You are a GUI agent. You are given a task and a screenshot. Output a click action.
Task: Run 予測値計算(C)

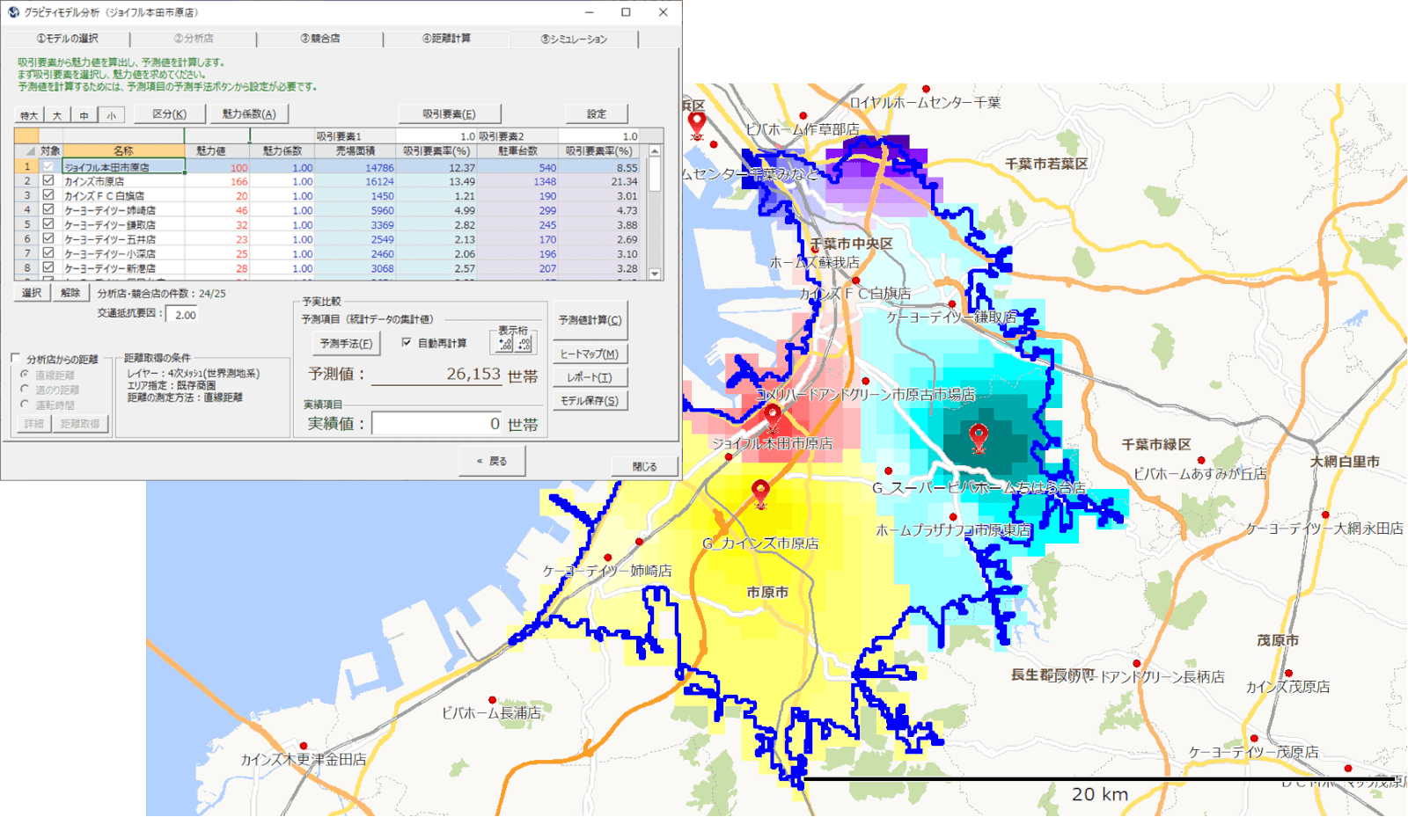pos(590,320)
